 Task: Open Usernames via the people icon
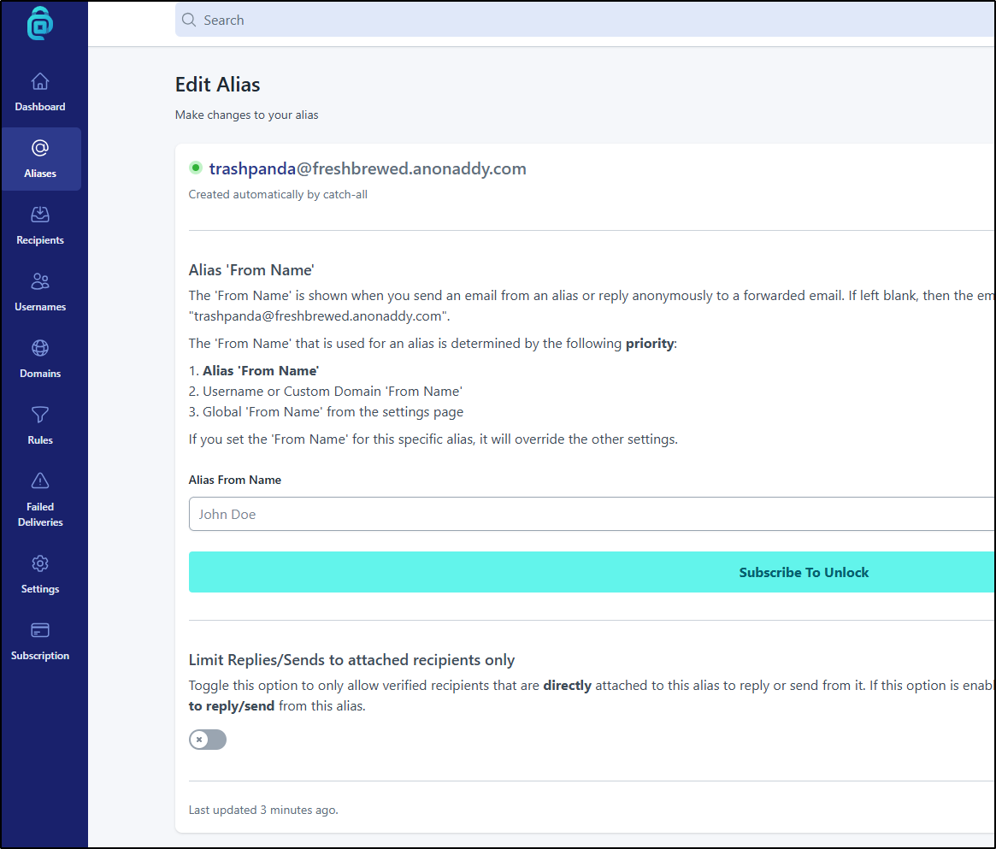(x=40, y=281)
